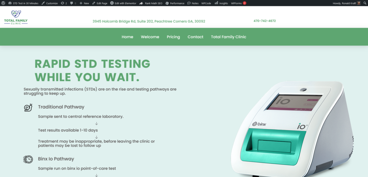Open Insights analytics item
368x177 pixels.
click(221, 3)
